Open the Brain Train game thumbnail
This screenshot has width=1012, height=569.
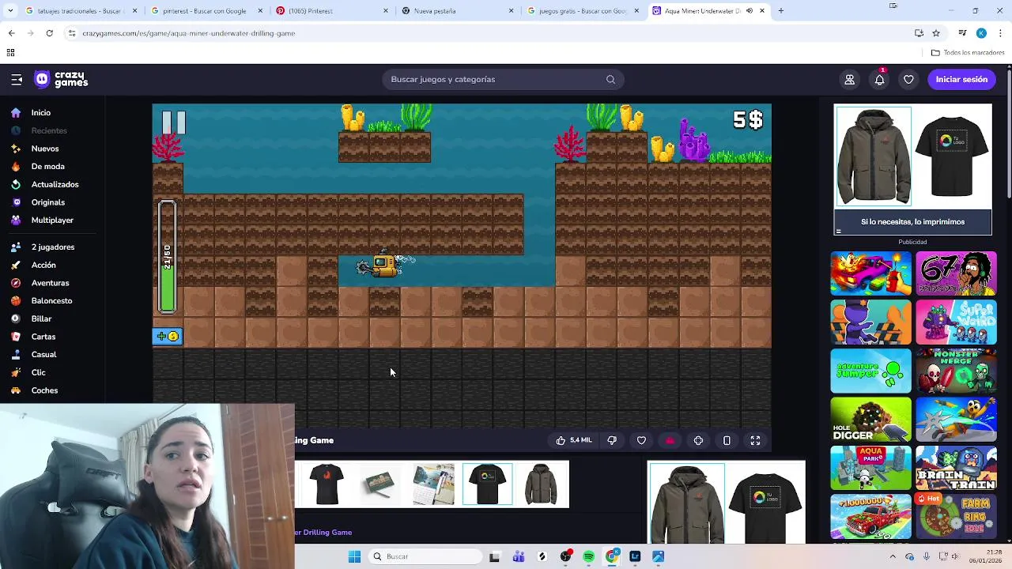tap(956, 468)
